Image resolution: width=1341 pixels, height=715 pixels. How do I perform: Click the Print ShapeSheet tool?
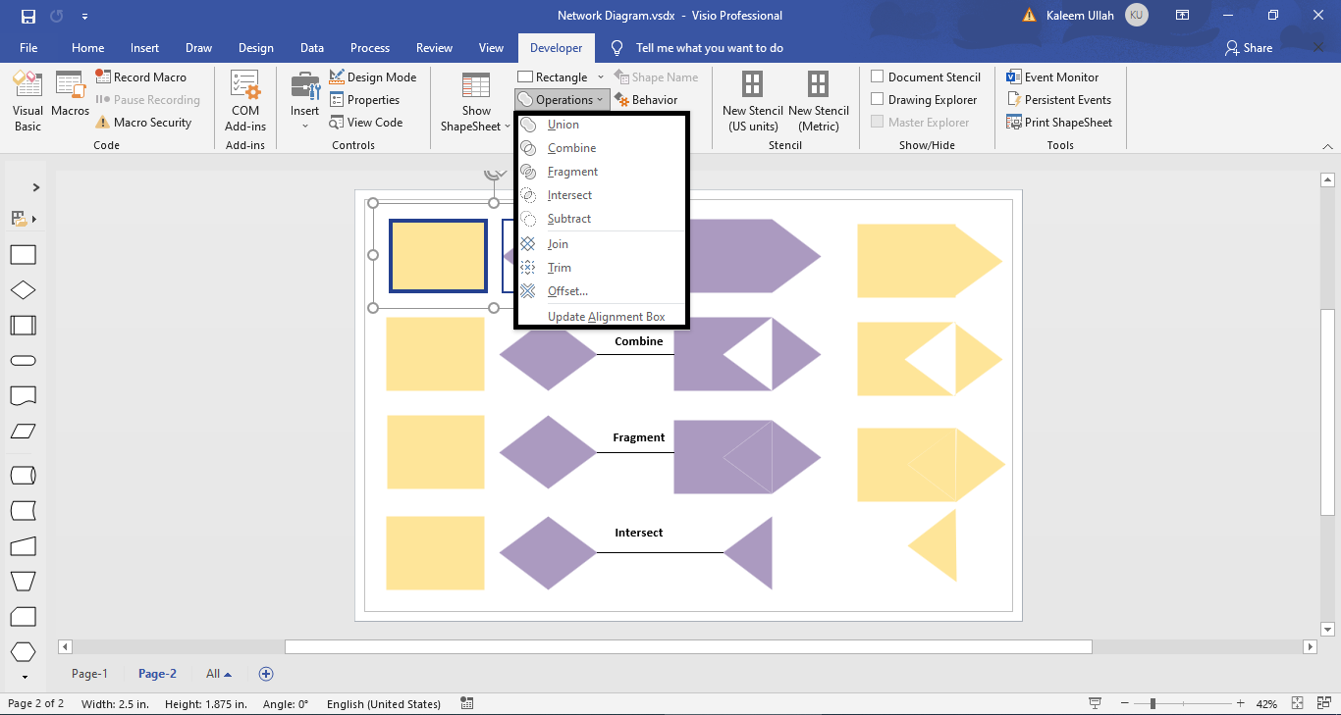click(x=1060, y=122)
